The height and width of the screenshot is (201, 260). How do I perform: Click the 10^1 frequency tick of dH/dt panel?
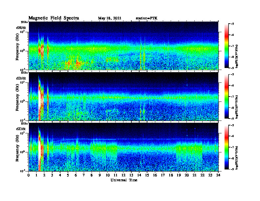click(x=22, y=32)
